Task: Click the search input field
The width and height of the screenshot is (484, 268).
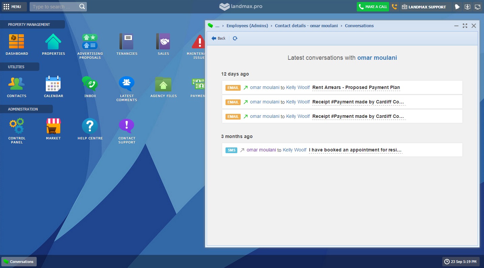Action: (x=55, y=7)
